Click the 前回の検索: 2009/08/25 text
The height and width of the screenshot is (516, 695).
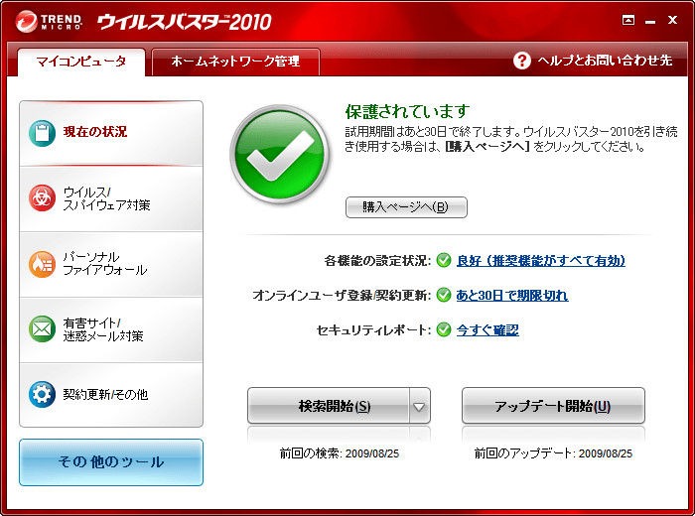coord(340,453)
